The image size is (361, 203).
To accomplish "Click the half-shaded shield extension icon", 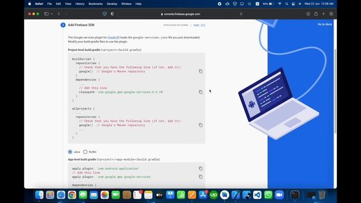I will [112, 14].
